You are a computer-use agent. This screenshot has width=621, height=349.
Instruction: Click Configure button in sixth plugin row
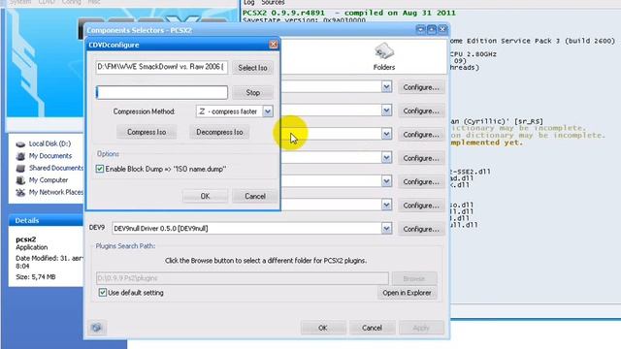pos(421,206)
